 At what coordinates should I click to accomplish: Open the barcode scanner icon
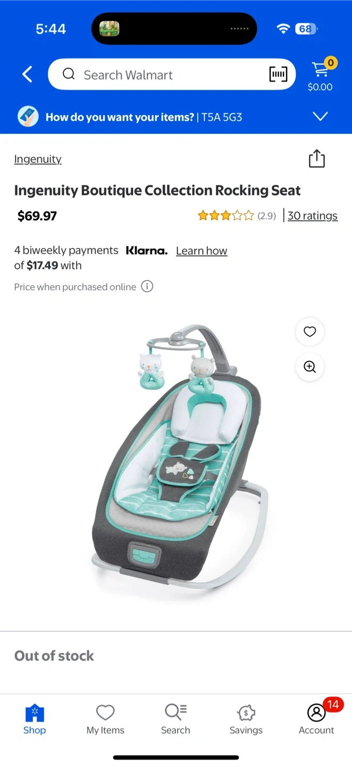click(278, 75)
